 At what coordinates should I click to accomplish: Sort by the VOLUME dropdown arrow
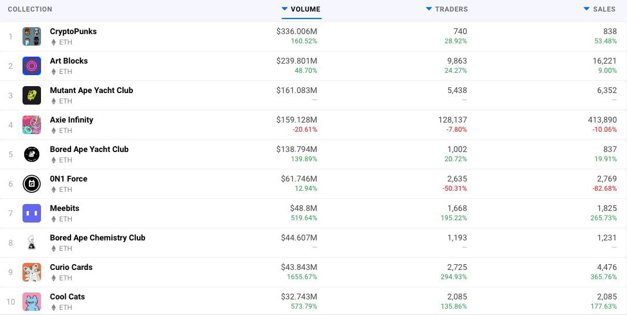[x=284, y=9]
